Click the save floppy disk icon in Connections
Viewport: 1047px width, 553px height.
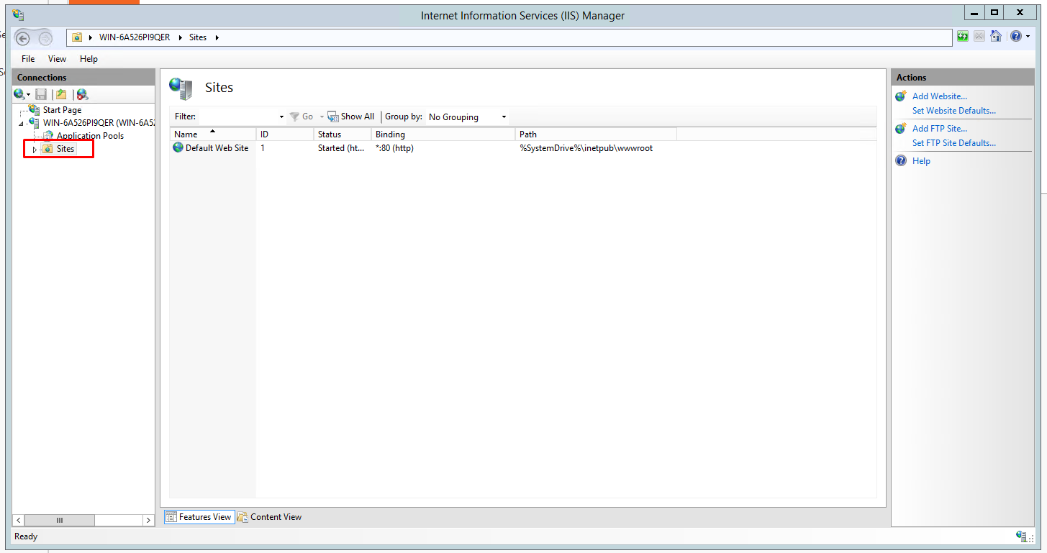(41, 94)
